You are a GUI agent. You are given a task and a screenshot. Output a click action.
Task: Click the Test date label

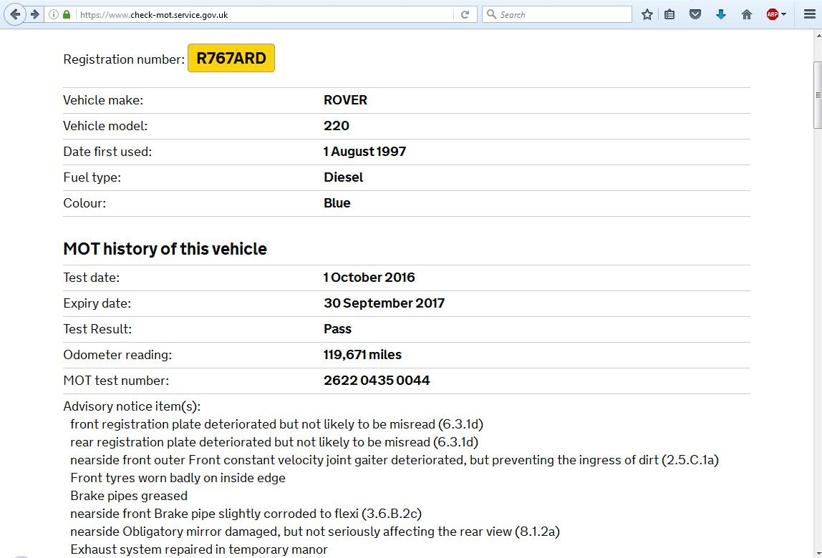coord(91,277)
